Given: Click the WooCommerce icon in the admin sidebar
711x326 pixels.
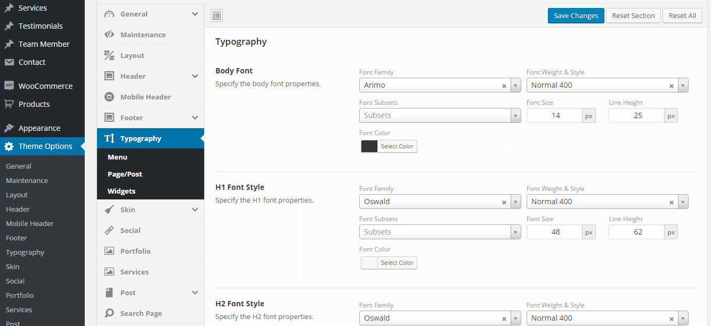Looking at the screenshot, I should pyautogui.click(x=9, y=86).
